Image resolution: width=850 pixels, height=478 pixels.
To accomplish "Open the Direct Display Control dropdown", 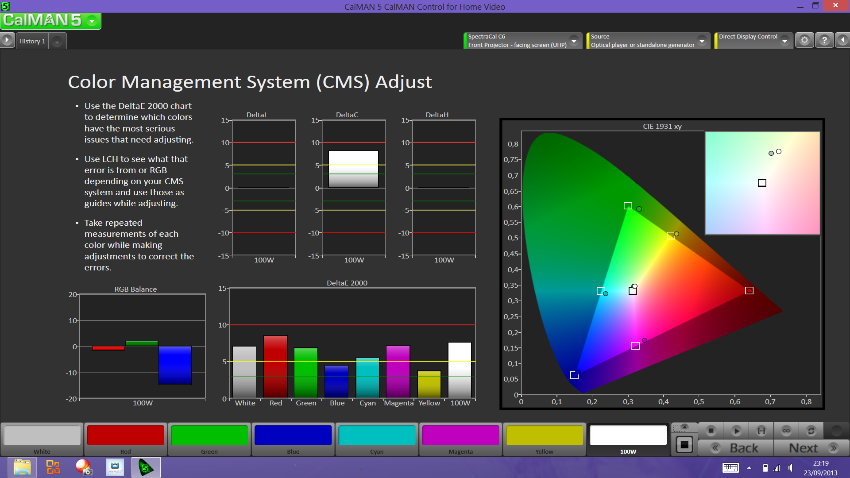I will 784,41.
